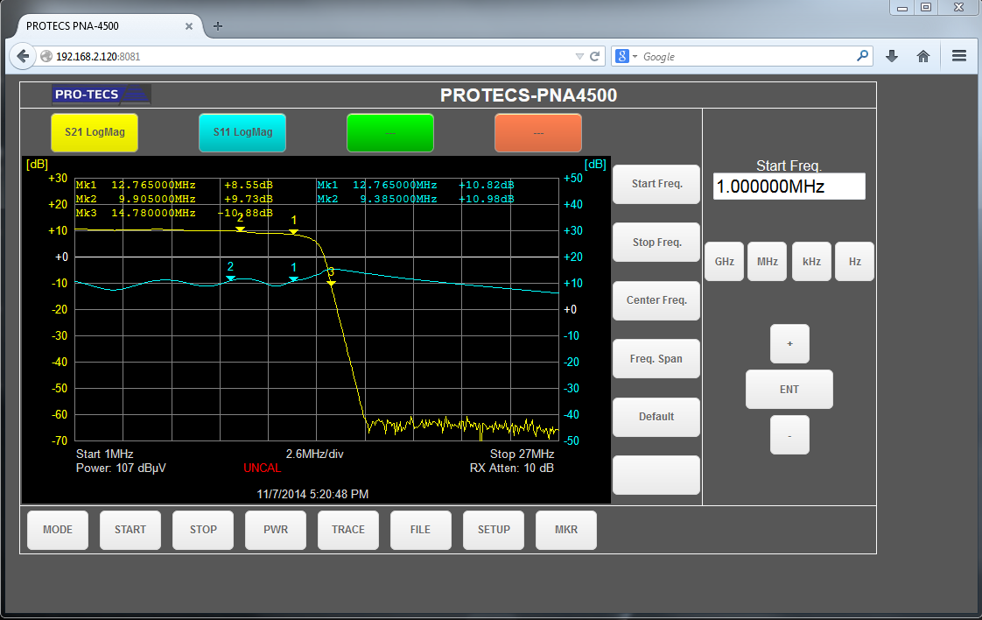Increase value with the plus button
Screen dimensions: 982x620
point(789,344)
